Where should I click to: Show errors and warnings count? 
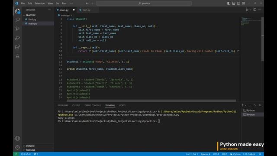pos(26,154)
